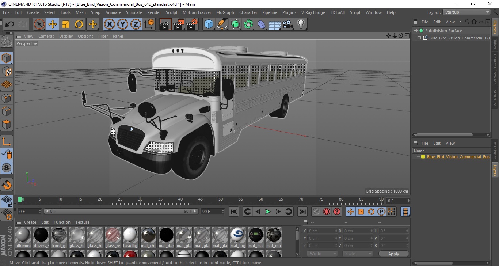Open viewport Cameras menu
Viewport: 499px width, 266px height.
[46, 36]
